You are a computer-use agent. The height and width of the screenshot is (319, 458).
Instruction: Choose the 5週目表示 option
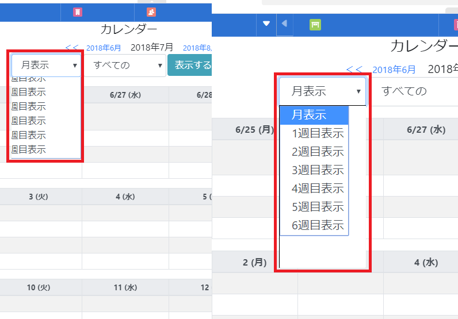tap(314, 207)
